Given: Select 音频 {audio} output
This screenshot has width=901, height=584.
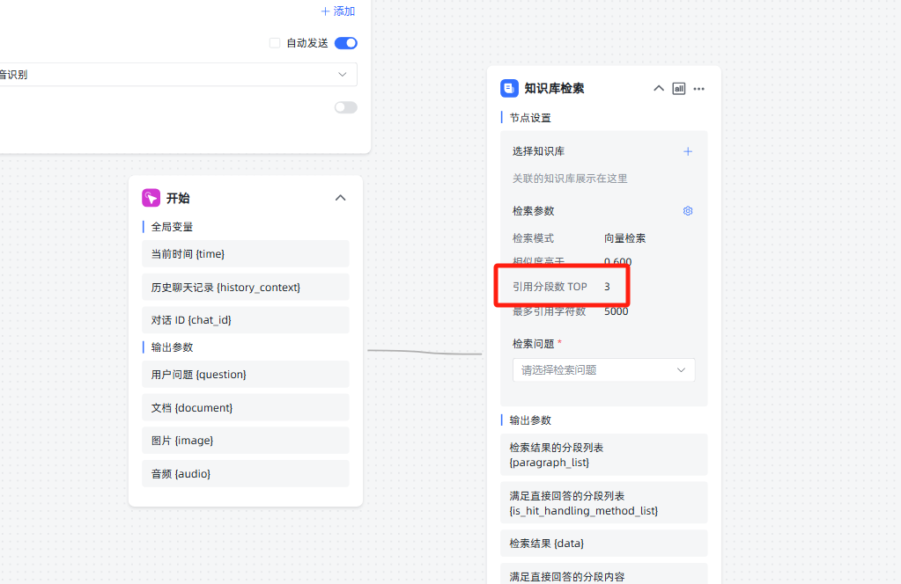Looking at the screenshot, I should (x=246, y=473).
